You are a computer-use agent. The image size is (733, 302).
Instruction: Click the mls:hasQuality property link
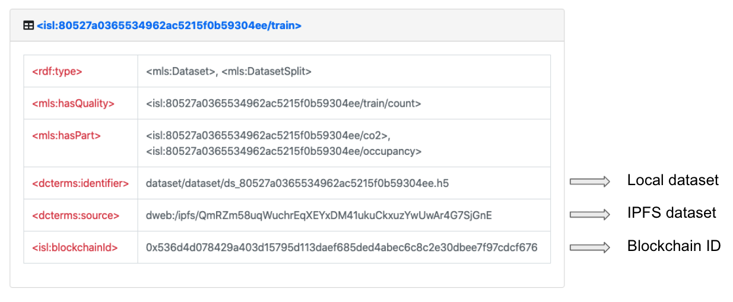pyautogui.click(x=73, y=103)
